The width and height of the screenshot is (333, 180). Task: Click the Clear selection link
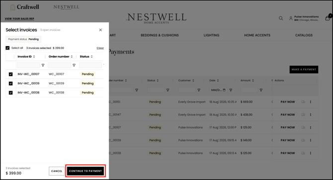click(x=100, y=48)
